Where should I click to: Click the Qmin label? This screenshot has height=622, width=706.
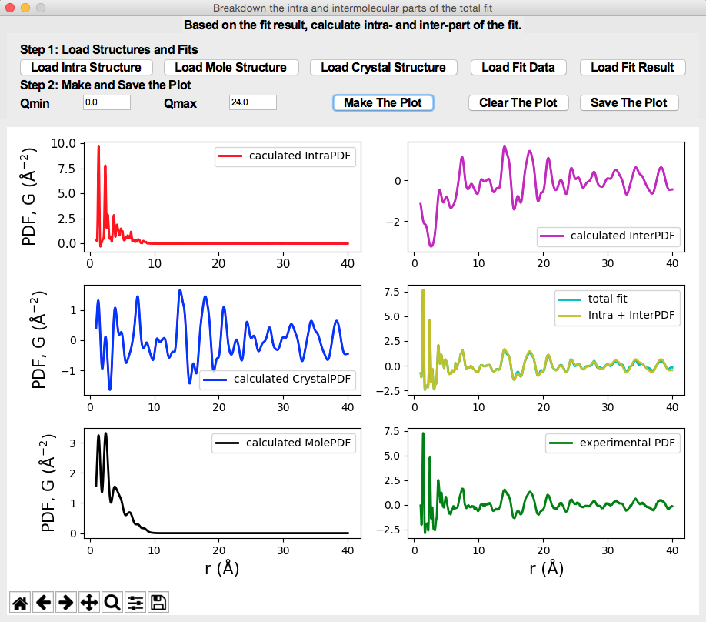pyautogui.click(x=35, y=104)
